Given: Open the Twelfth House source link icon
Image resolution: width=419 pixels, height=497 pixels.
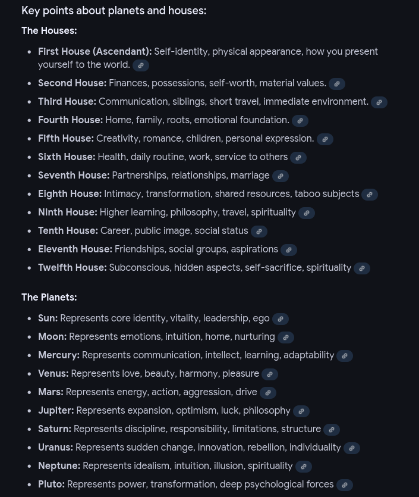Looking at the screenshot, I should point(362,268).
